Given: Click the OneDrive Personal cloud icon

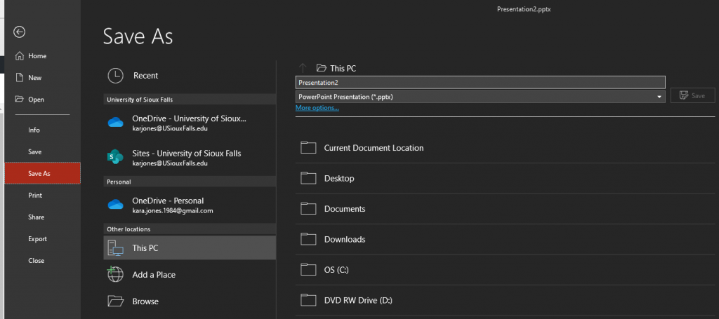Looking at the screenshot, I should click(115, 204).
